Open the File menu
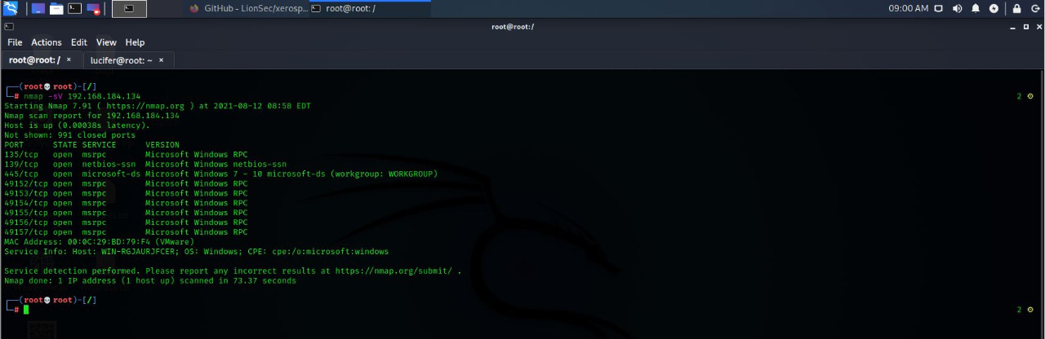Screen dimensions: 1045x339 click(x=15, y=42)
